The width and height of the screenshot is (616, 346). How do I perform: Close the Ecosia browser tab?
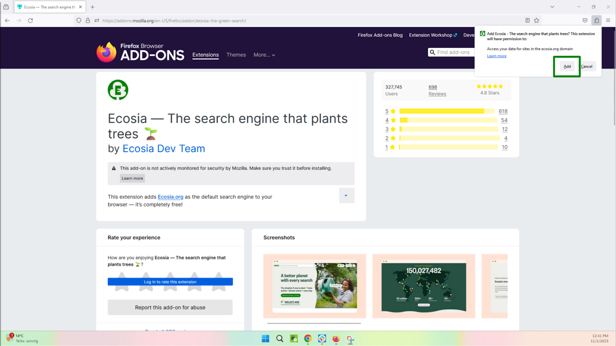[80, 7]
